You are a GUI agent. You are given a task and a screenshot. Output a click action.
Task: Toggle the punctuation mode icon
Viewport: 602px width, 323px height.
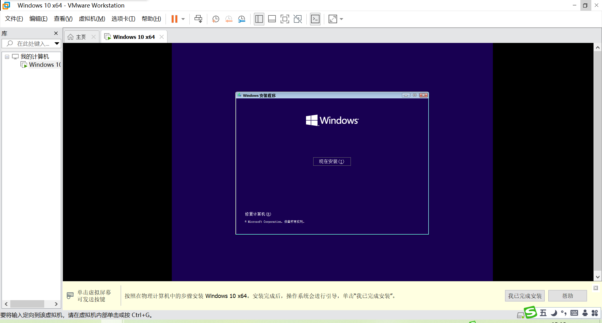[564, 313]
